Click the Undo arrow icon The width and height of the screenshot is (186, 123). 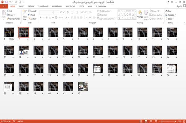11,2
